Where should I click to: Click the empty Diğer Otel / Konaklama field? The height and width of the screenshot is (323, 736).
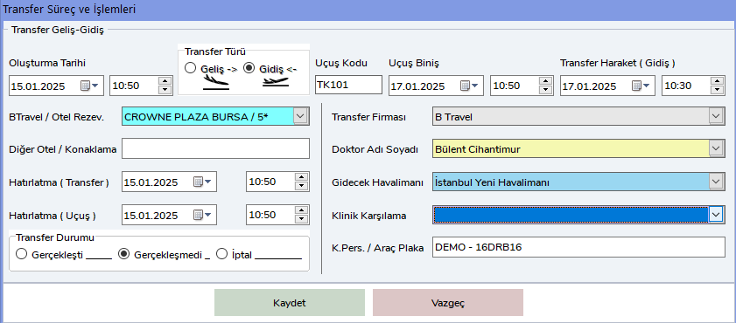coord(216,149)
